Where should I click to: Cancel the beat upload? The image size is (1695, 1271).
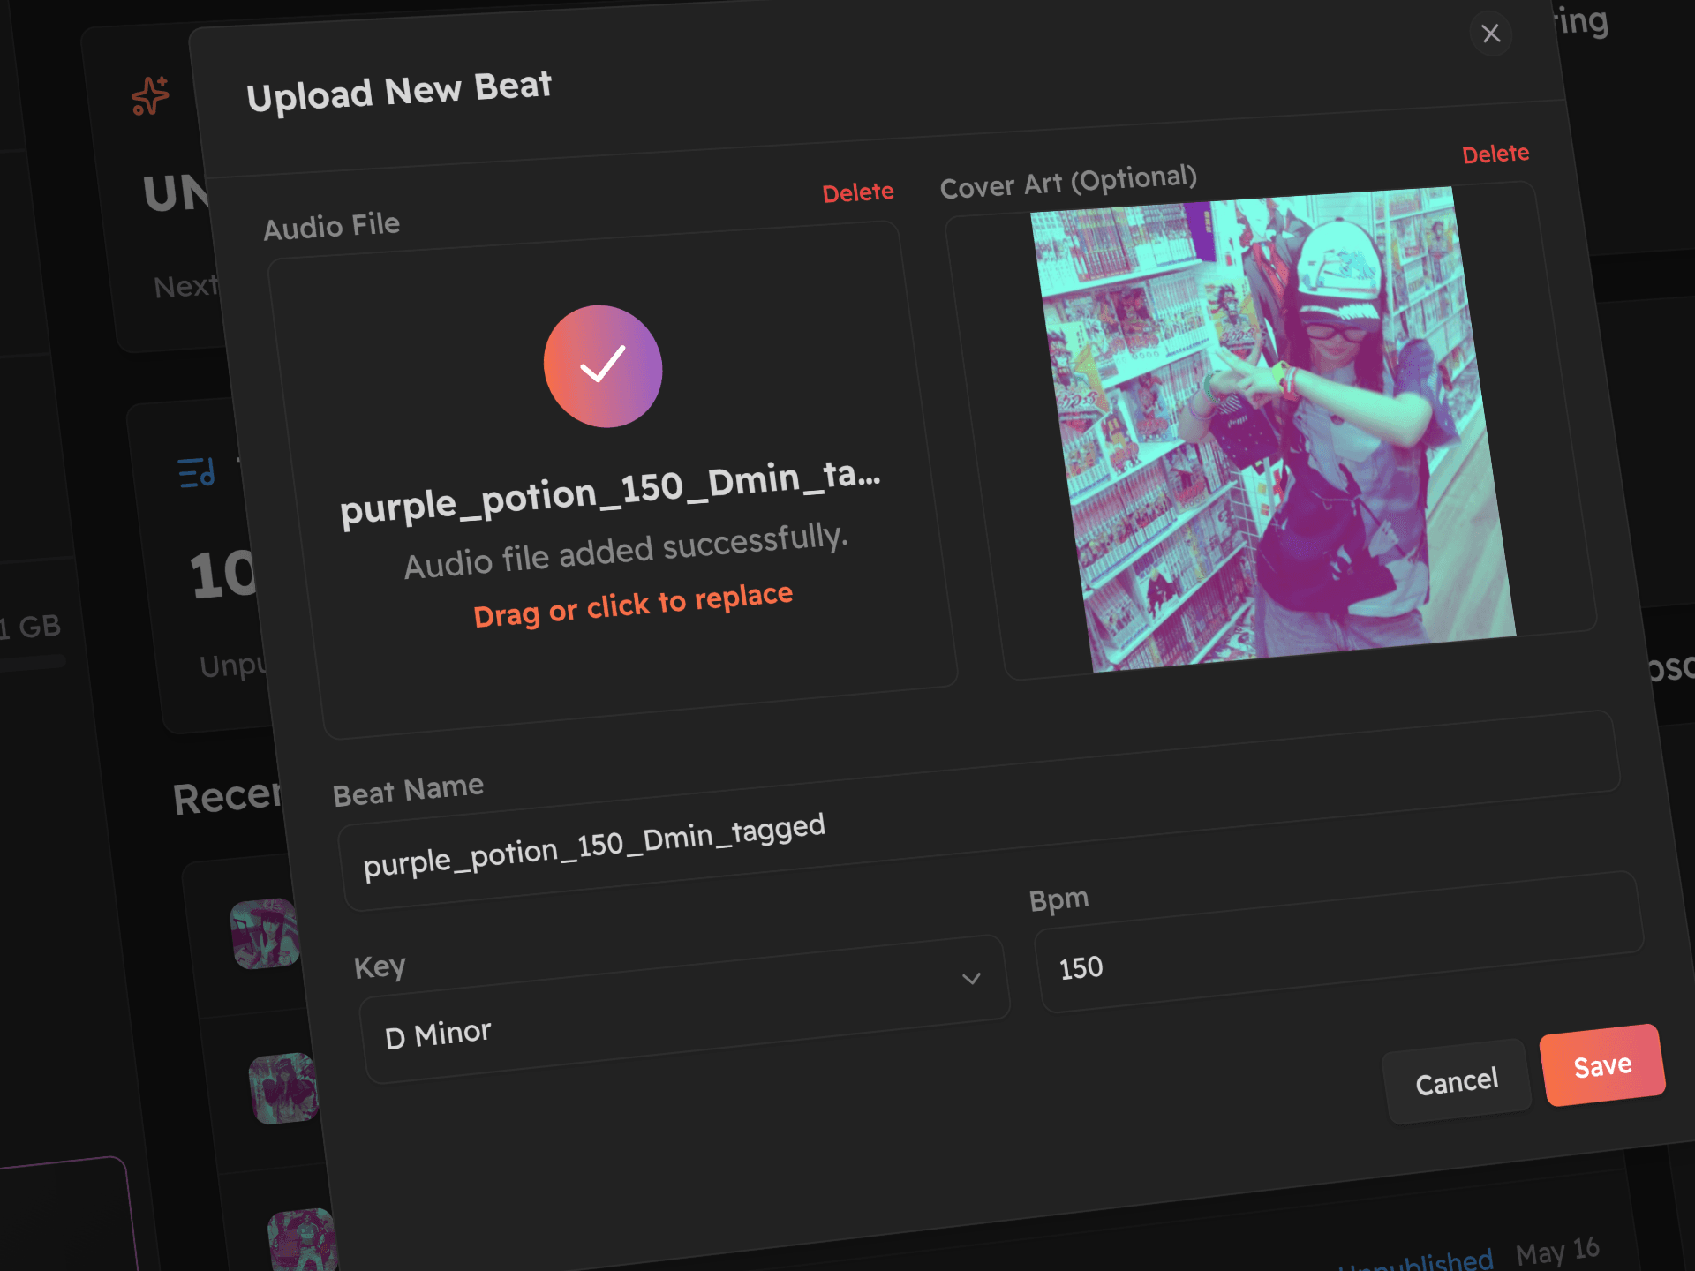[x=1457, y=1081]
